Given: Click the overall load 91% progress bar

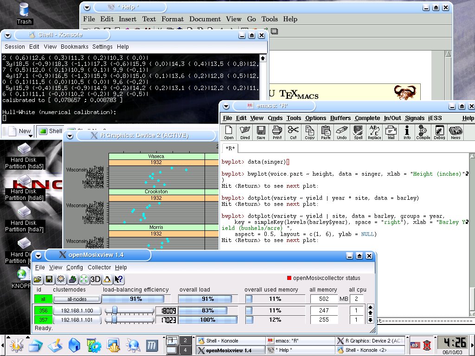Looking at the screenshot, I should pos(207,299).
